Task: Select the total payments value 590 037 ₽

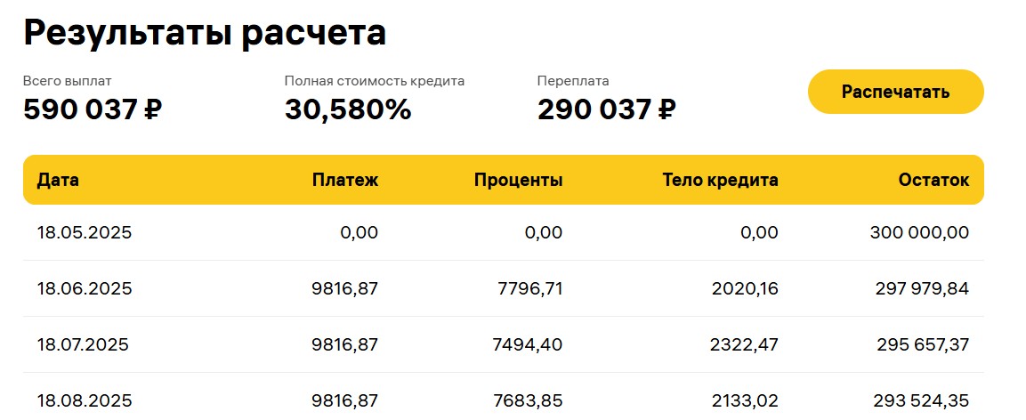Action: coord(93,109)
